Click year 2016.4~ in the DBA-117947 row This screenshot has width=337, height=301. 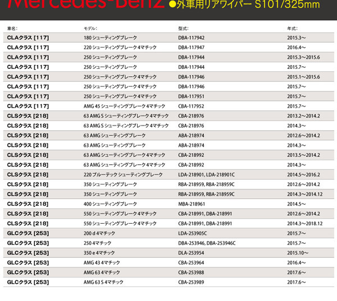click(x=297, y=48)
